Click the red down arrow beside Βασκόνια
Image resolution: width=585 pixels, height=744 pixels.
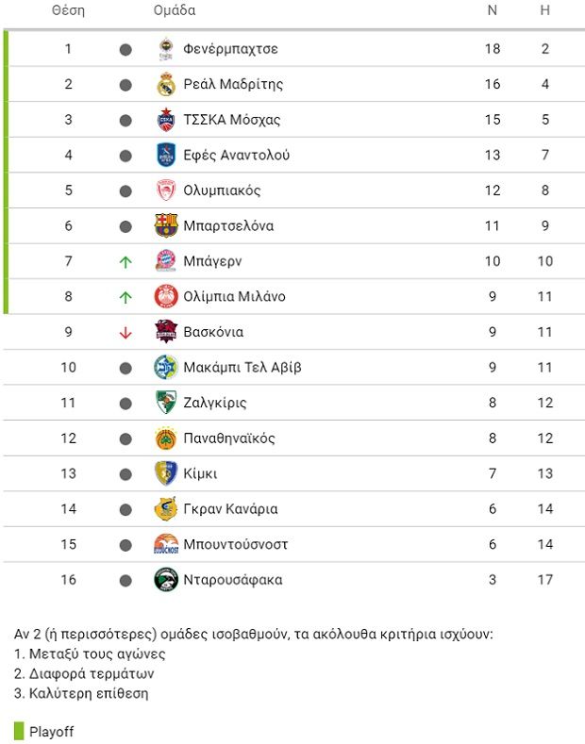pyautogui.click(x=125, y=333)
